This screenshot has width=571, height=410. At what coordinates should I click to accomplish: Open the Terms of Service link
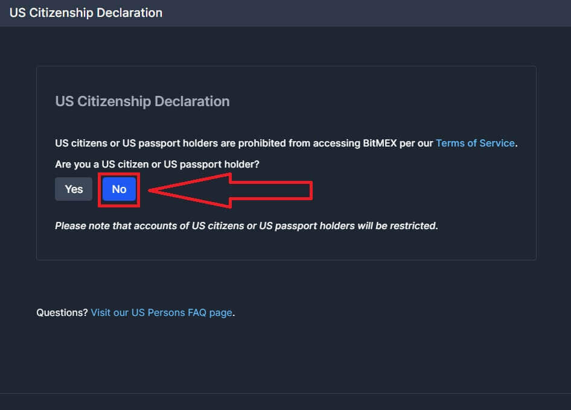[475, 143]
